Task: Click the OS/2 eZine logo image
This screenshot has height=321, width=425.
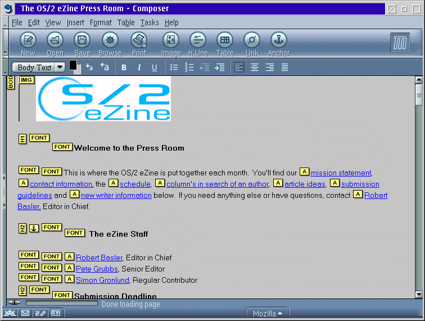Action: (x=103, y=99)
